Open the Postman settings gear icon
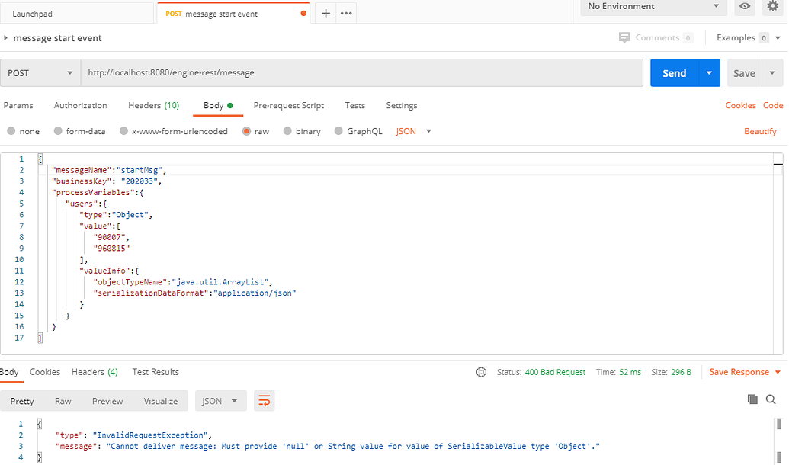 [775, 8]
